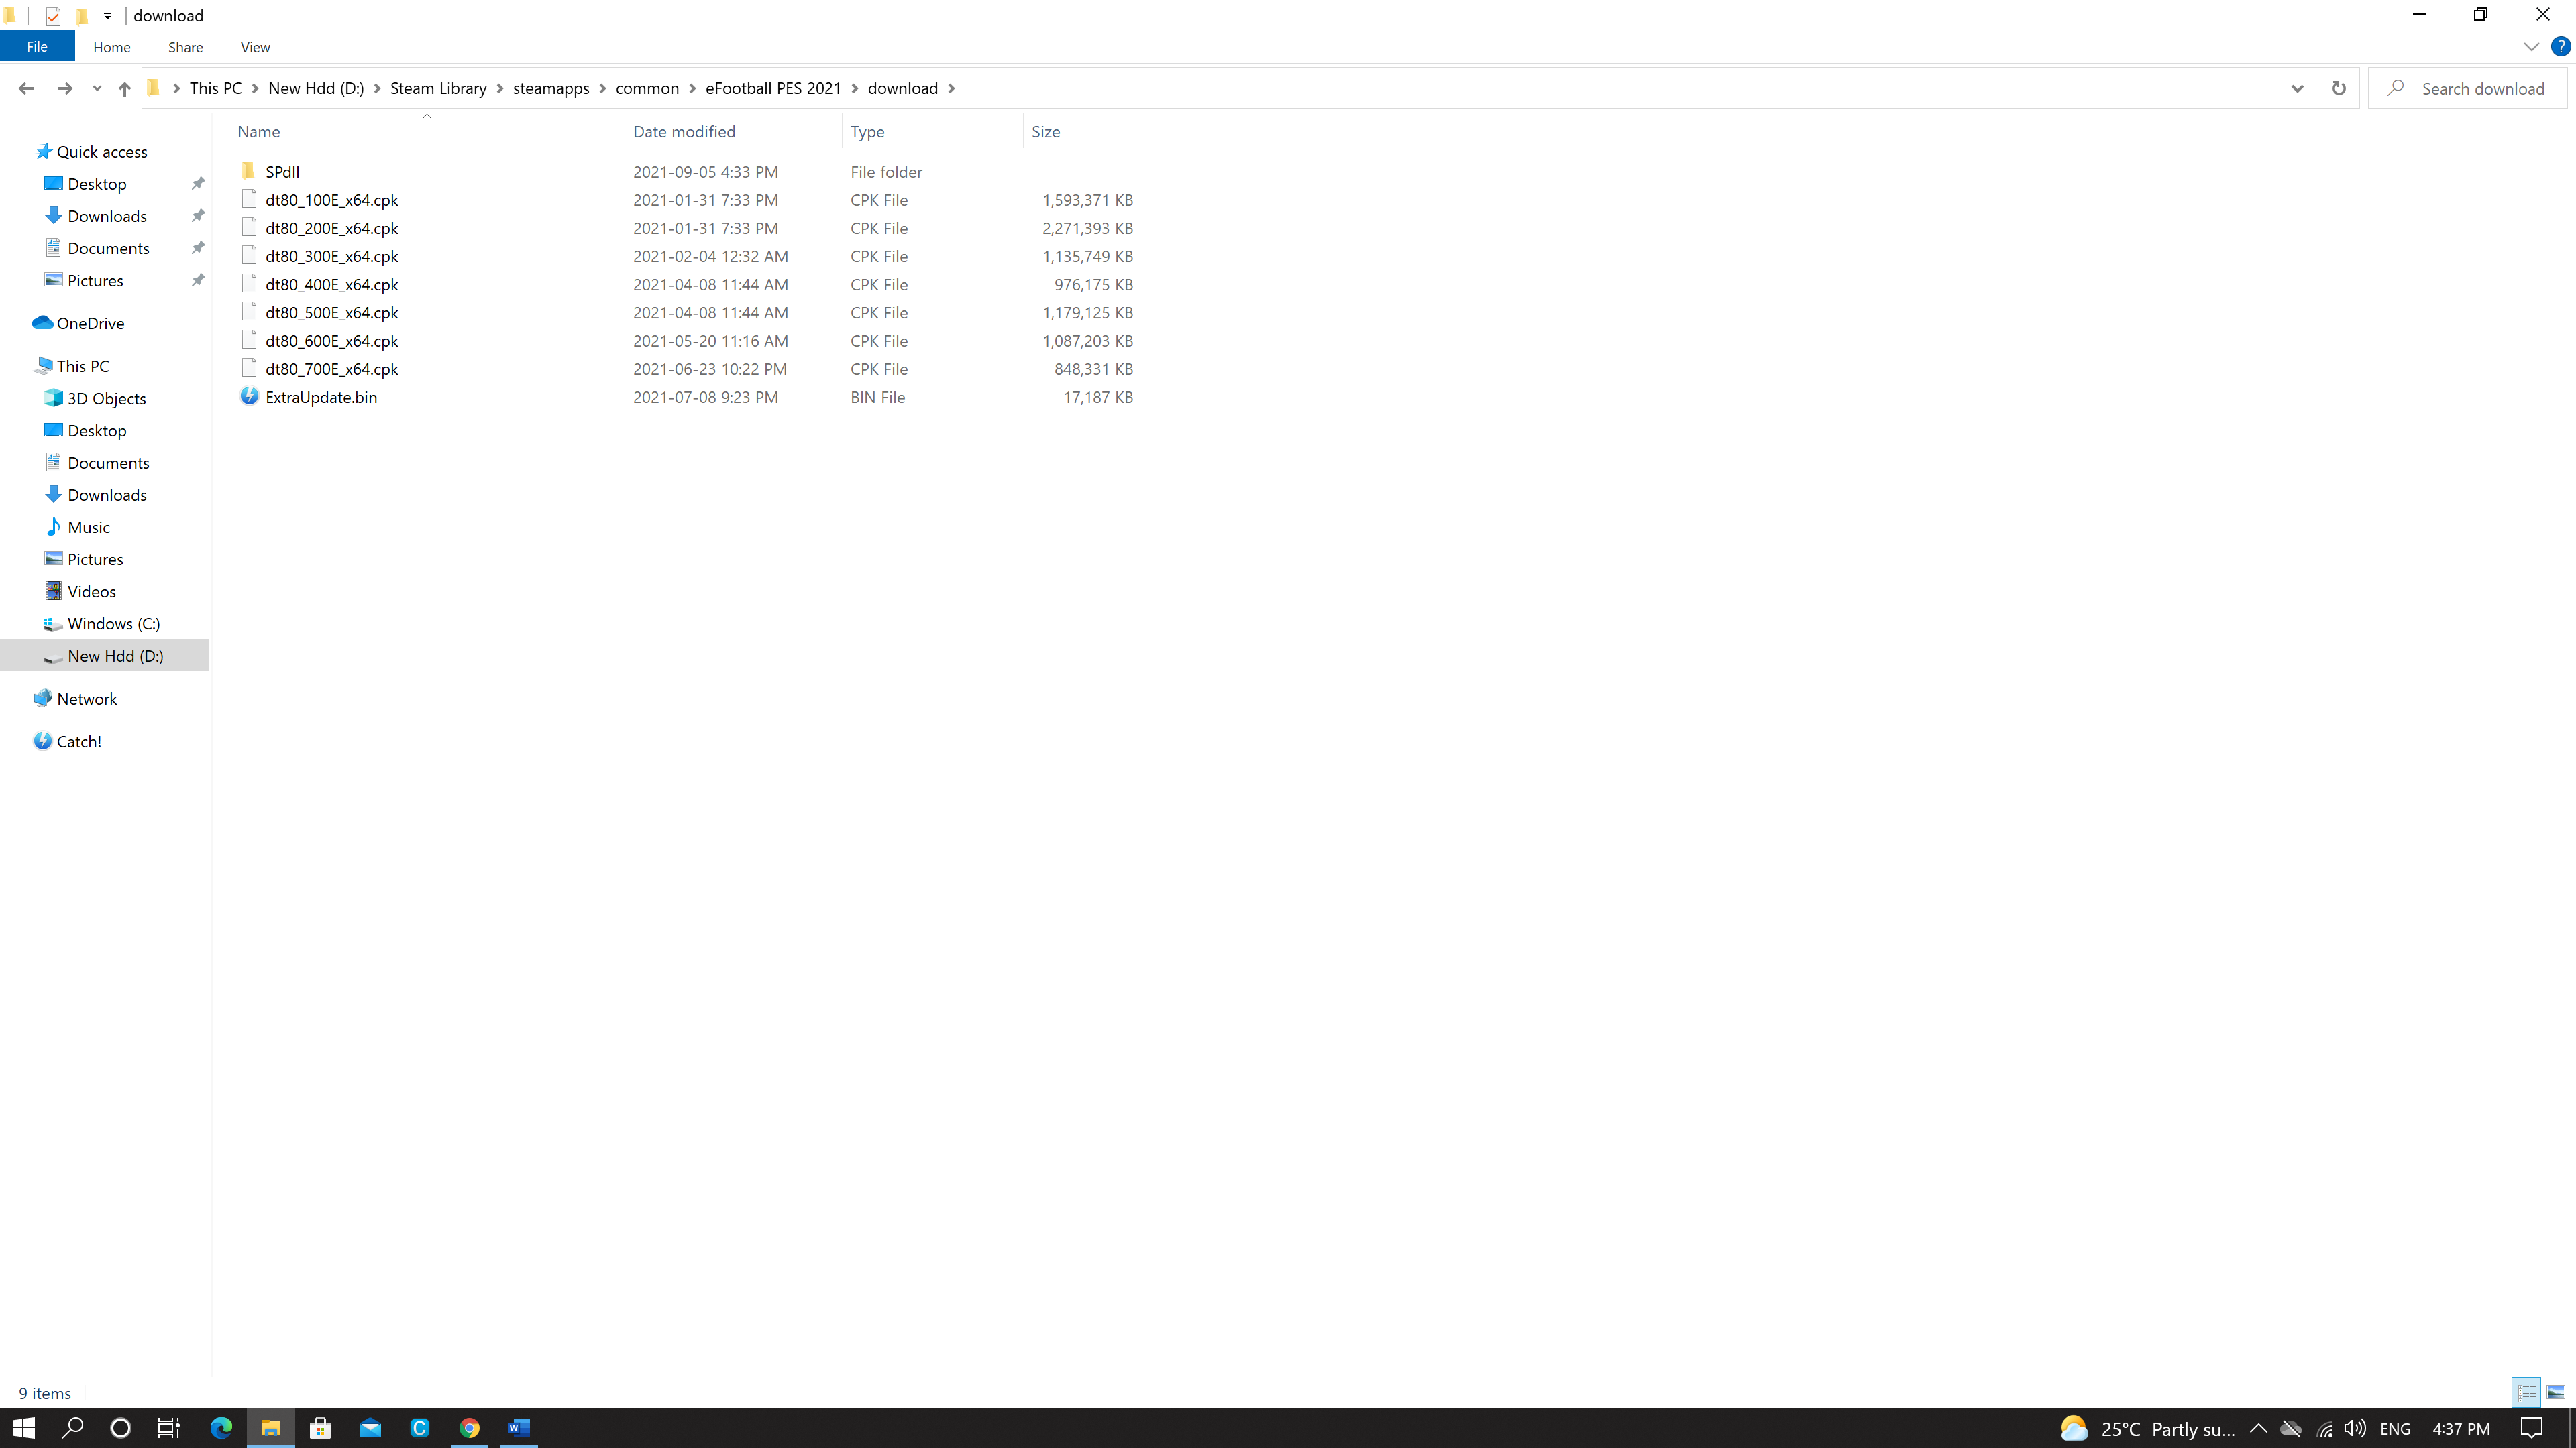Go up one folder level
This screenshot has height=1448, width=2576.
(x=124, y=88)
